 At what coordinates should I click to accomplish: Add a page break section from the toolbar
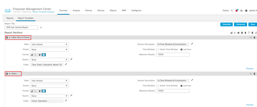pyautogui.click(x=252, y=33)
